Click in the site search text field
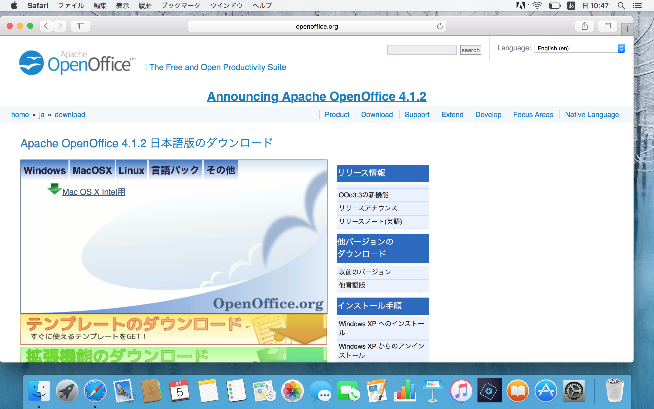 tap(422, 50)
